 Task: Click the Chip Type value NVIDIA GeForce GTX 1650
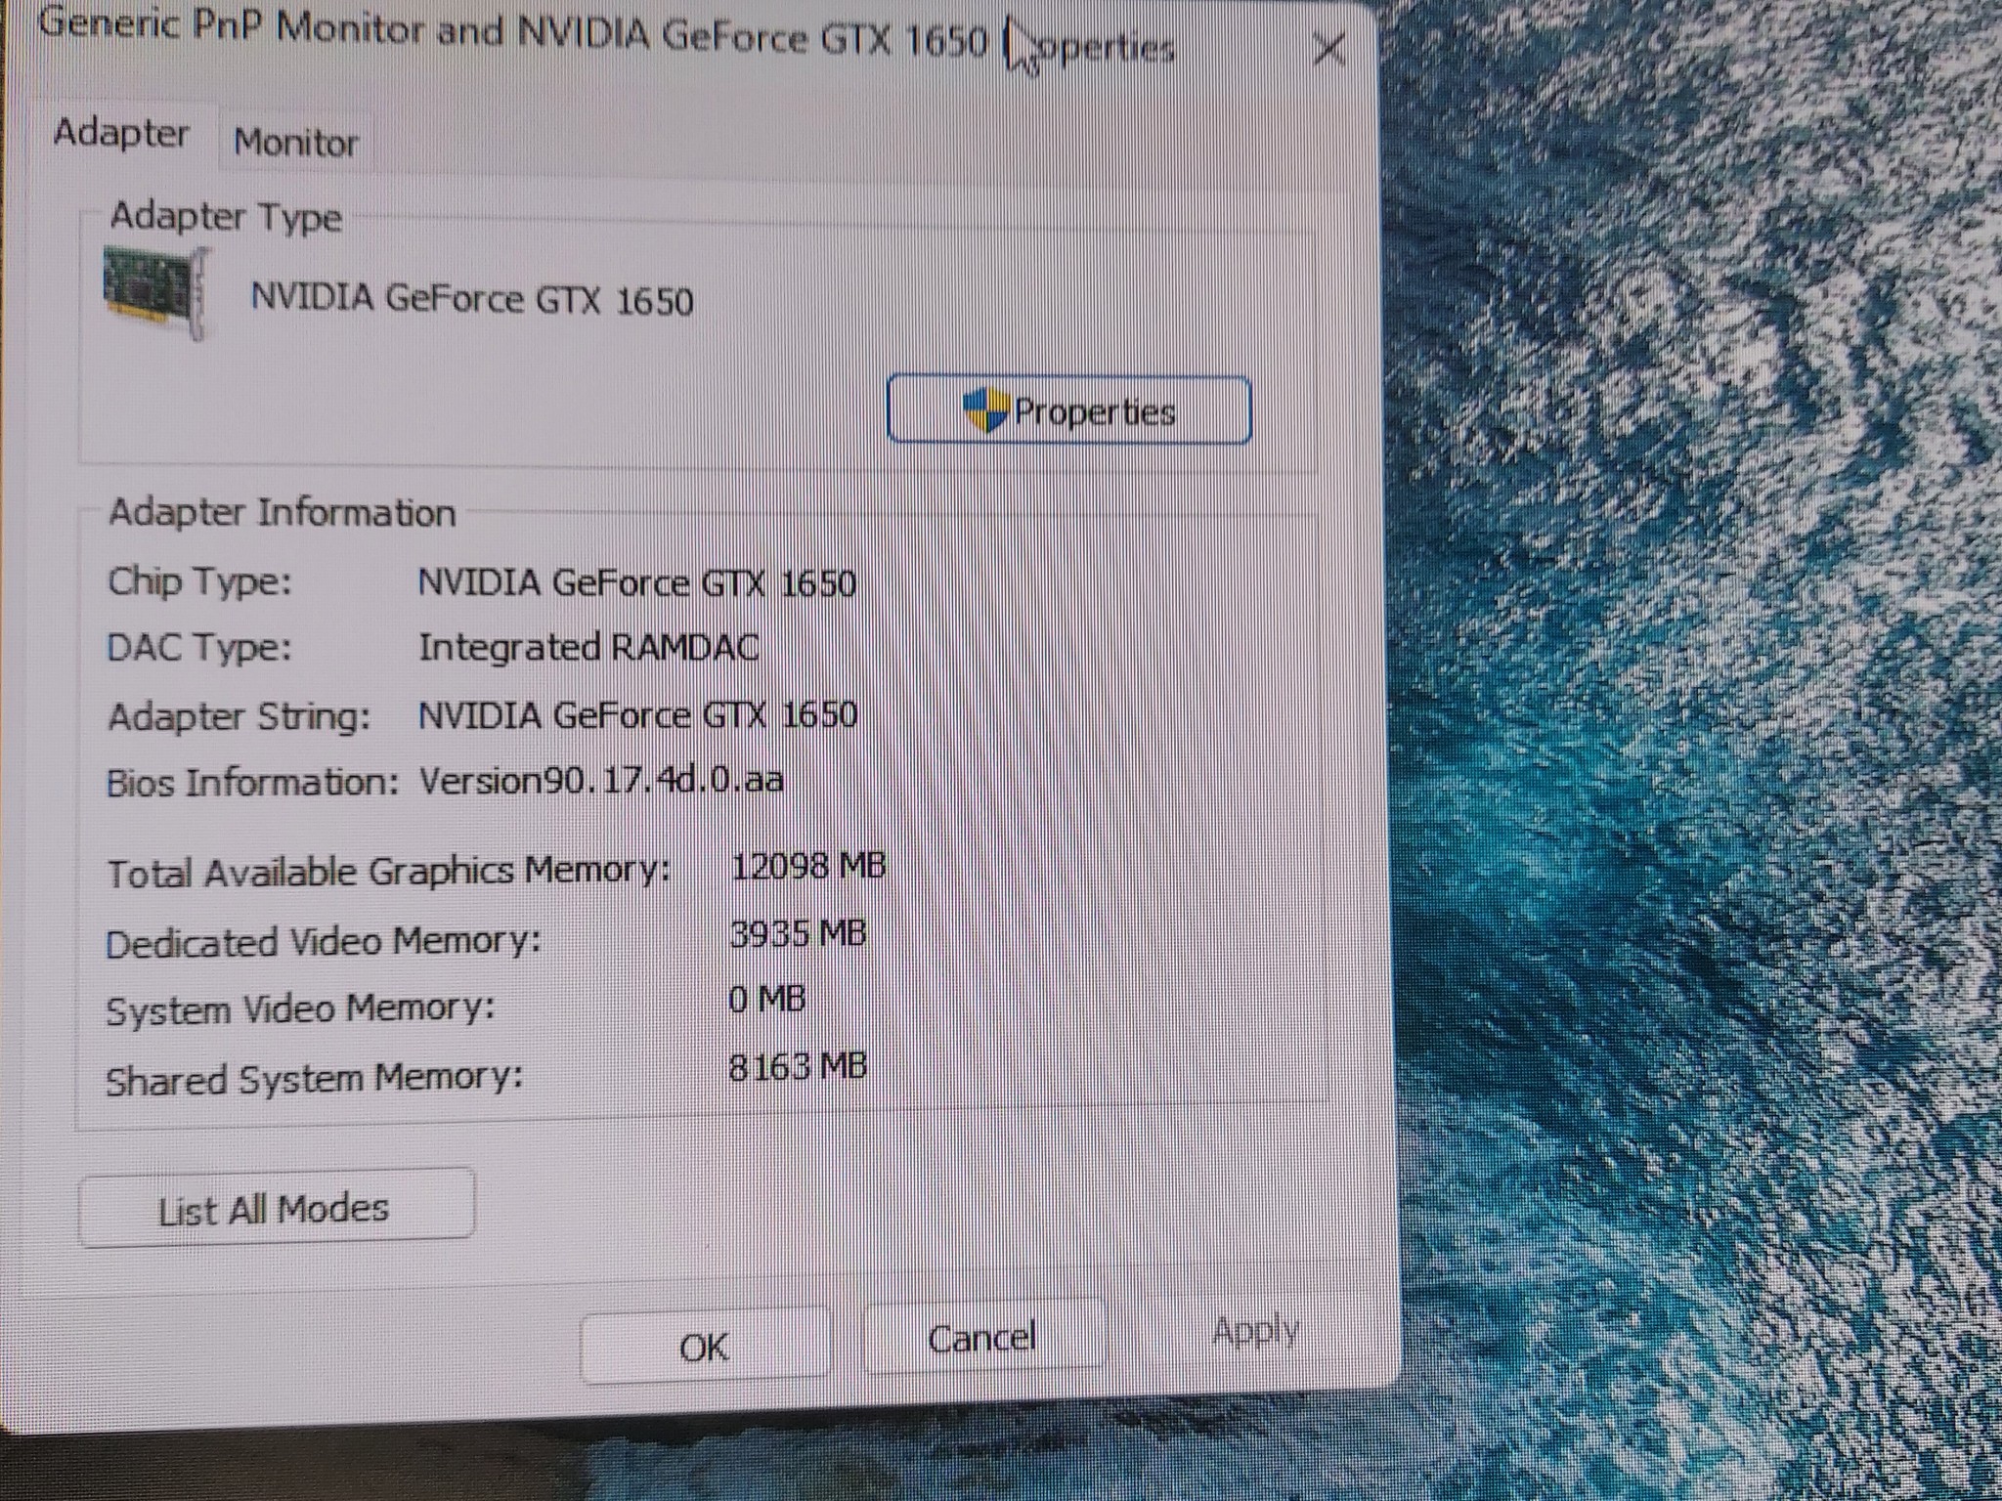point(637,583)
